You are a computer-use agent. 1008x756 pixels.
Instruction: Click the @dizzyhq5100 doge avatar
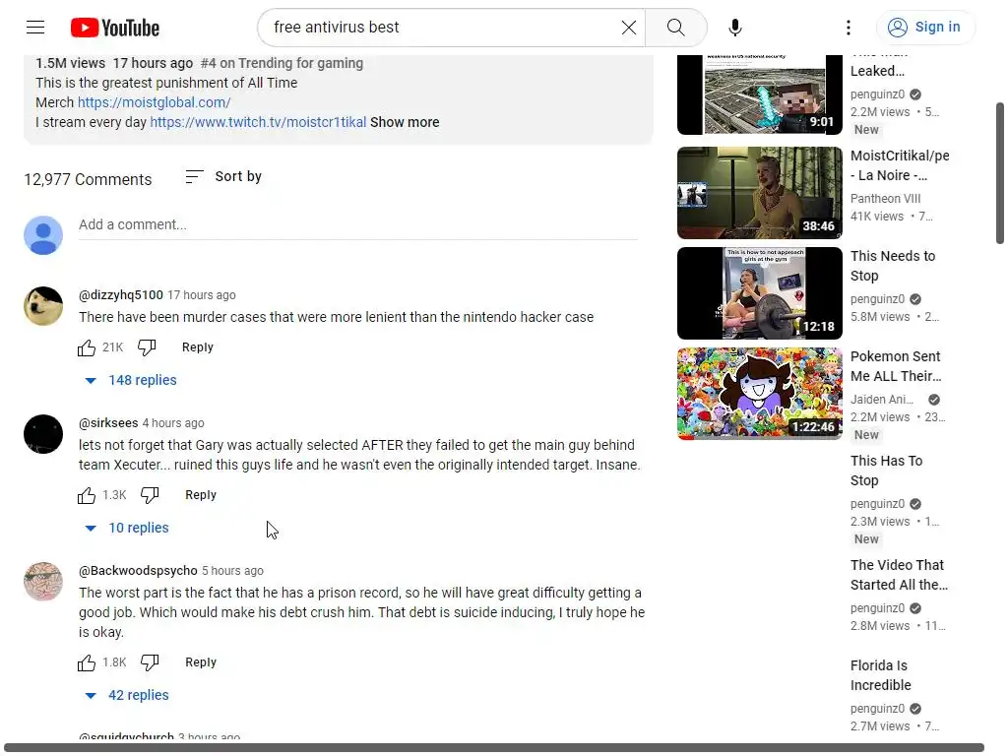(x=43, y=306)
